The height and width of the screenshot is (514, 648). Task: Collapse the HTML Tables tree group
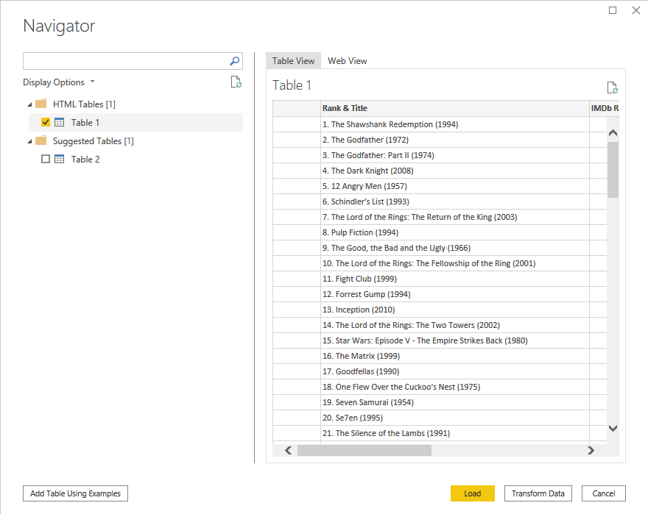tap(29, 104)
